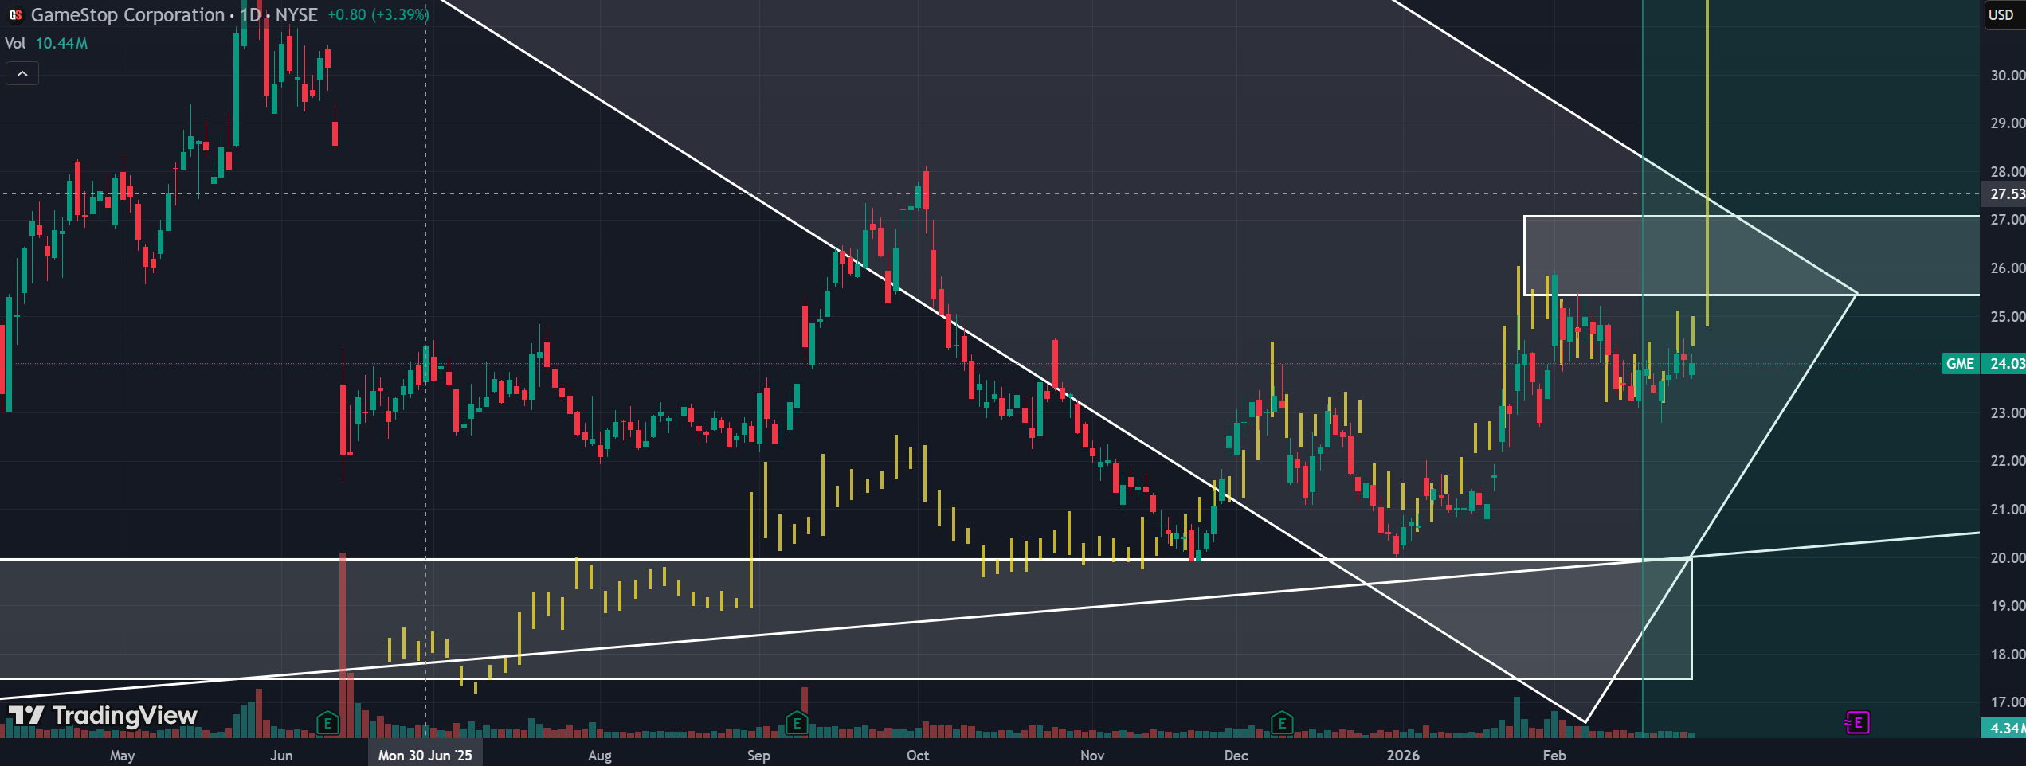Image resolution: width=2026 pixels, height=766 pixels.
Task: Click the 10.44M volume value
Action: click(x=61, y=43)
